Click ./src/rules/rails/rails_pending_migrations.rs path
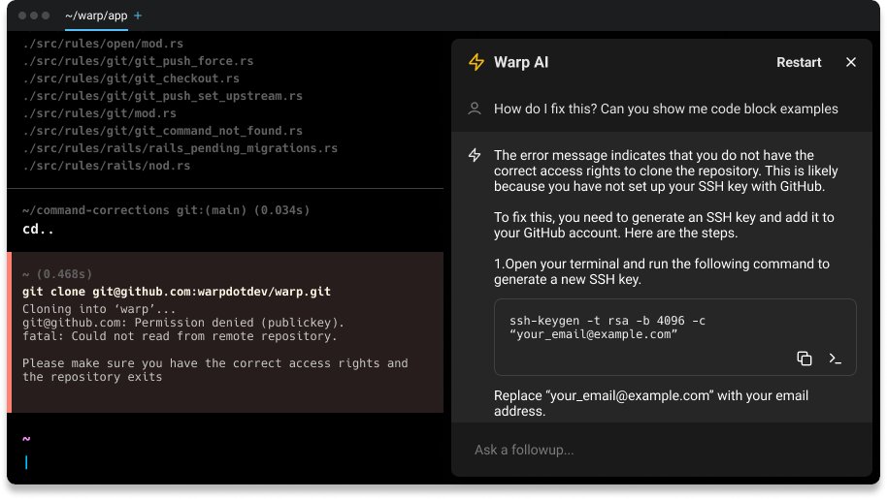This screenshot has height=499, width=887. (x=180, y=148)
